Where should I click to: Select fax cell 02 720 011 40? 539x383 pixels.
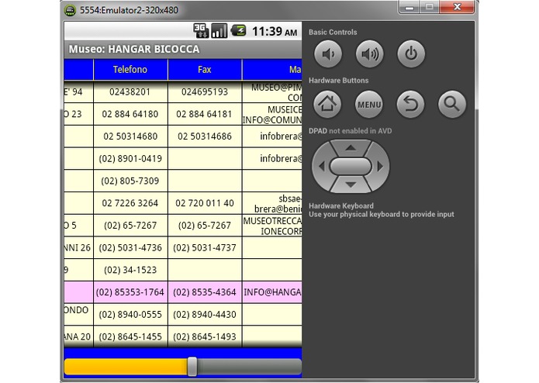click(x=205, y=203)
